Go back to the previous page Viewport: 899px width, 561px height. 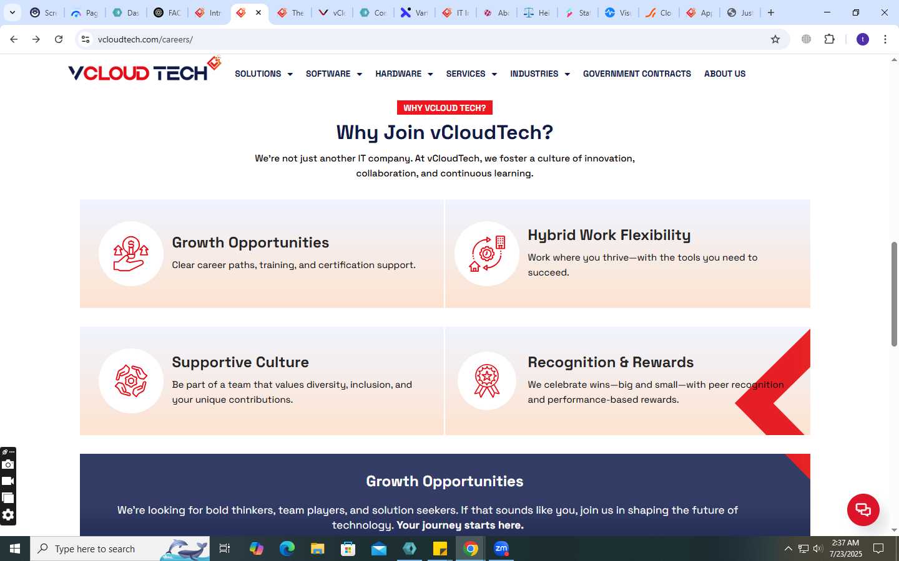(14, 39)
